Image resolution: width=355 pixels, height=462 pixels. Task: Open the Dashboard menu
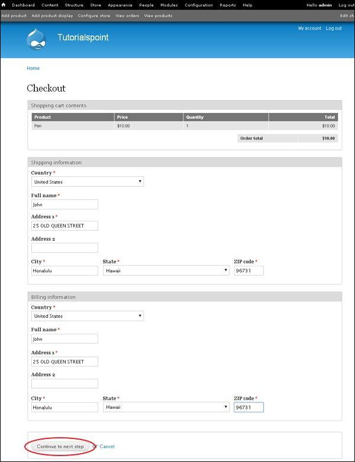tap(23, 5)
